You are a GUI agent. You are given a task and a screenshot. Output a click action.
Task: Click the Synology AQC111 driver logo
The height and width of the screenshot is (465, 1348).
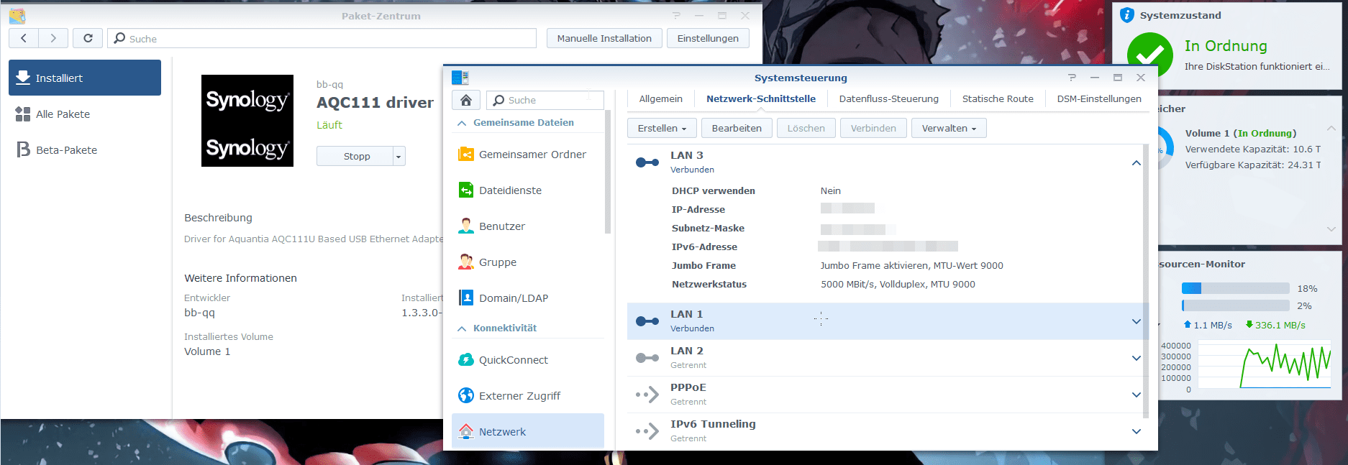tap(247, 121)
